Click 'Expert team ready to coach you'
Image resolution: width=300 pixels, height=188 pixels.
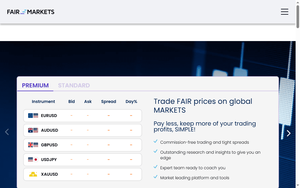tap(193, 168)
